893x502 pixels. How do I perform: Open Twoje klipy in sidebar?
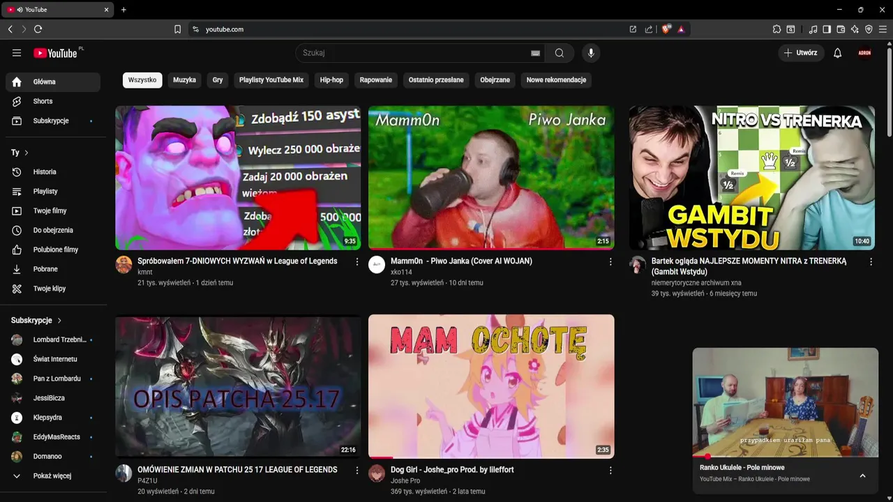point(53,289)
